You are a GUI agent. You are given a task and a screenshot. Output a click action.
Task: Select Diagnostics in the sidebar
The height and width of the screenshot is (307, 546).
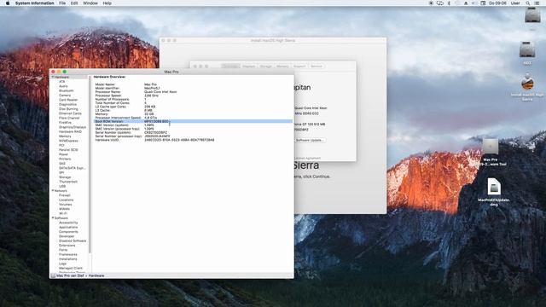pyautogui.click(x=68, y=104)
